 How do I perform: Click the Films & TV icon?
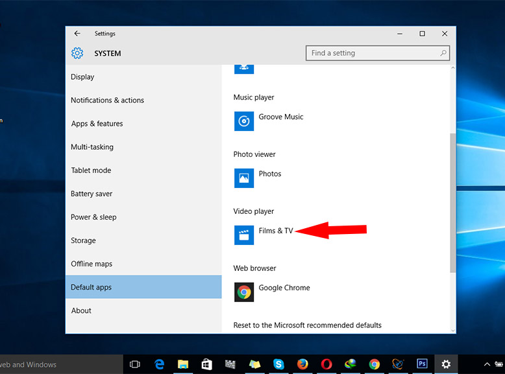[x=244, y=235]
